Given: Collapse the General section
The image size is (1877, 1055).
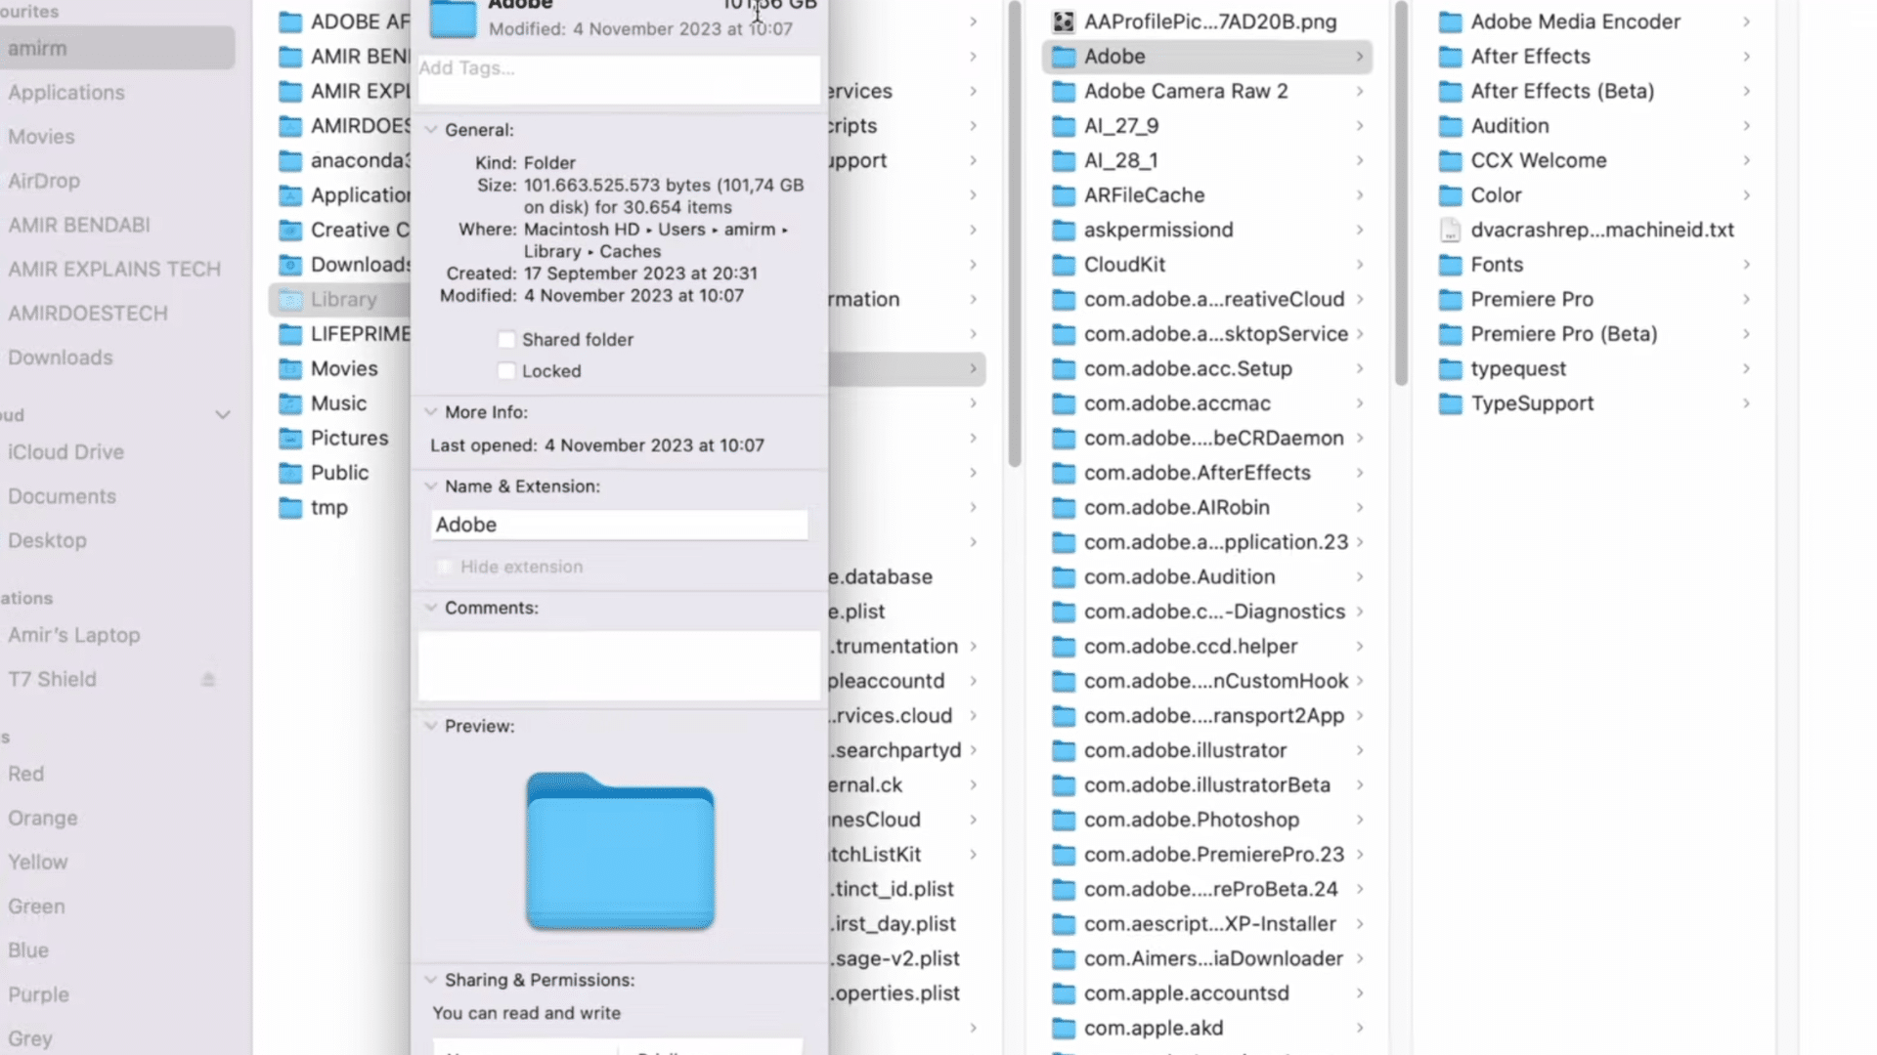Looking at the screenshot, I should point(430,130).
